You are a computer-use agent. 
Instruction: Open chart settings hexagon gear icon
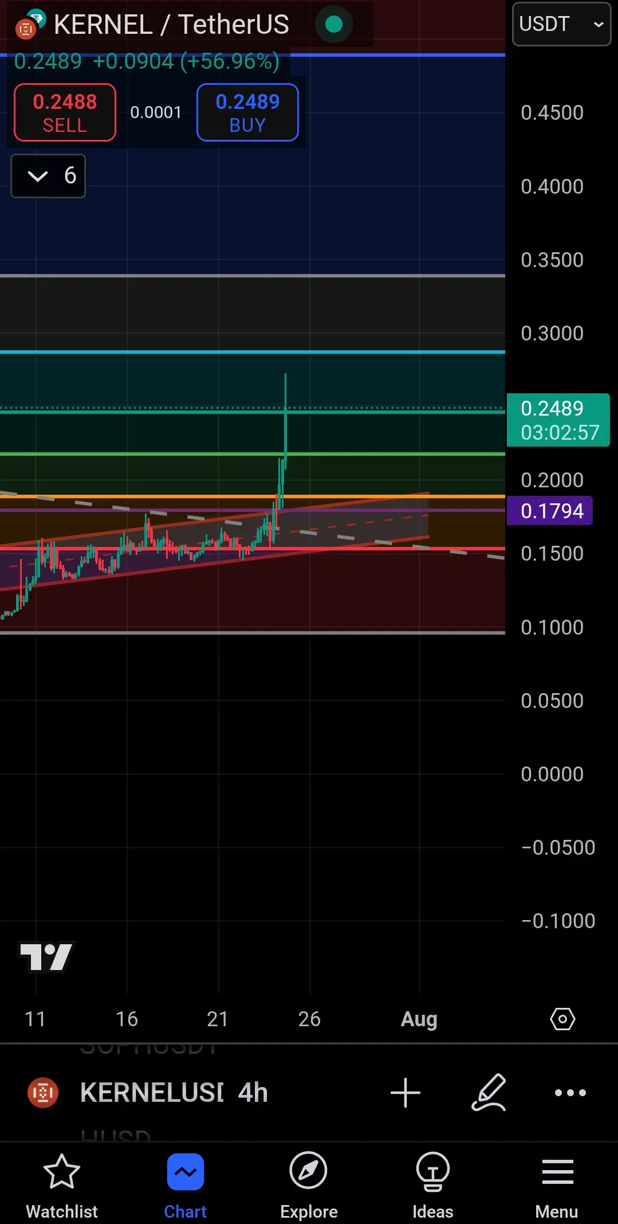pos(562,1019)
